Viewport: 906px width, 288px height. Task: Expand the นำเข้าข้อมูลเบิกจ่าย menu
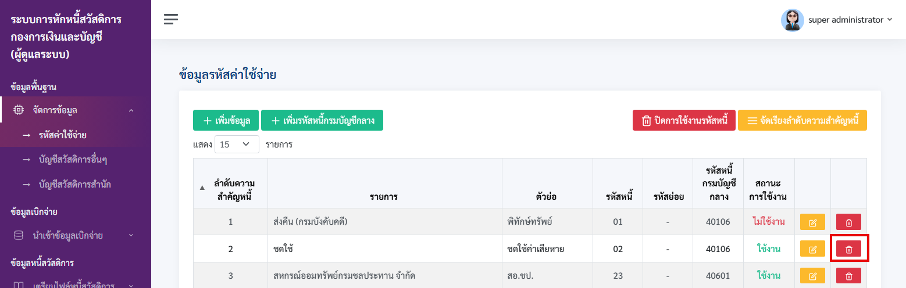point(131,235)
